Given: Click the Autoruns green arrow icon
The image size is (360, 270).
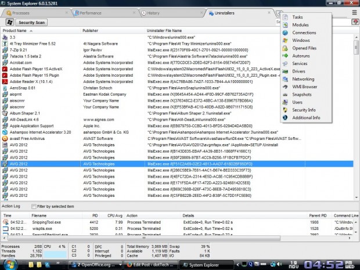Looking at the screenshot, I should point(285,56).
